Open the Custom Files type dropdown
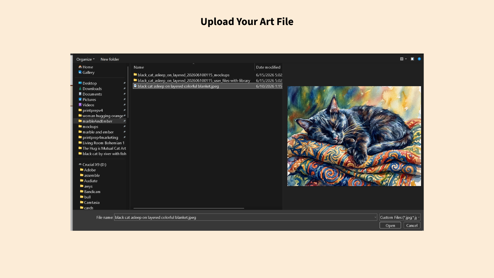The width and height of the screenshot is (494, 278). tap(400, 217)
